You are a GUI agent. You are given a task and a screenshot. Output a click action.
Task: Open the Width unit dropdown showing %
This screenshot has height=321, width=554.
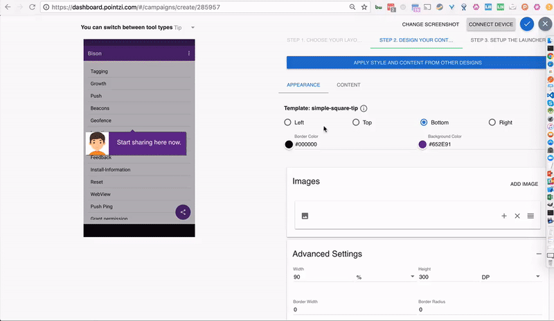[385, 277]
